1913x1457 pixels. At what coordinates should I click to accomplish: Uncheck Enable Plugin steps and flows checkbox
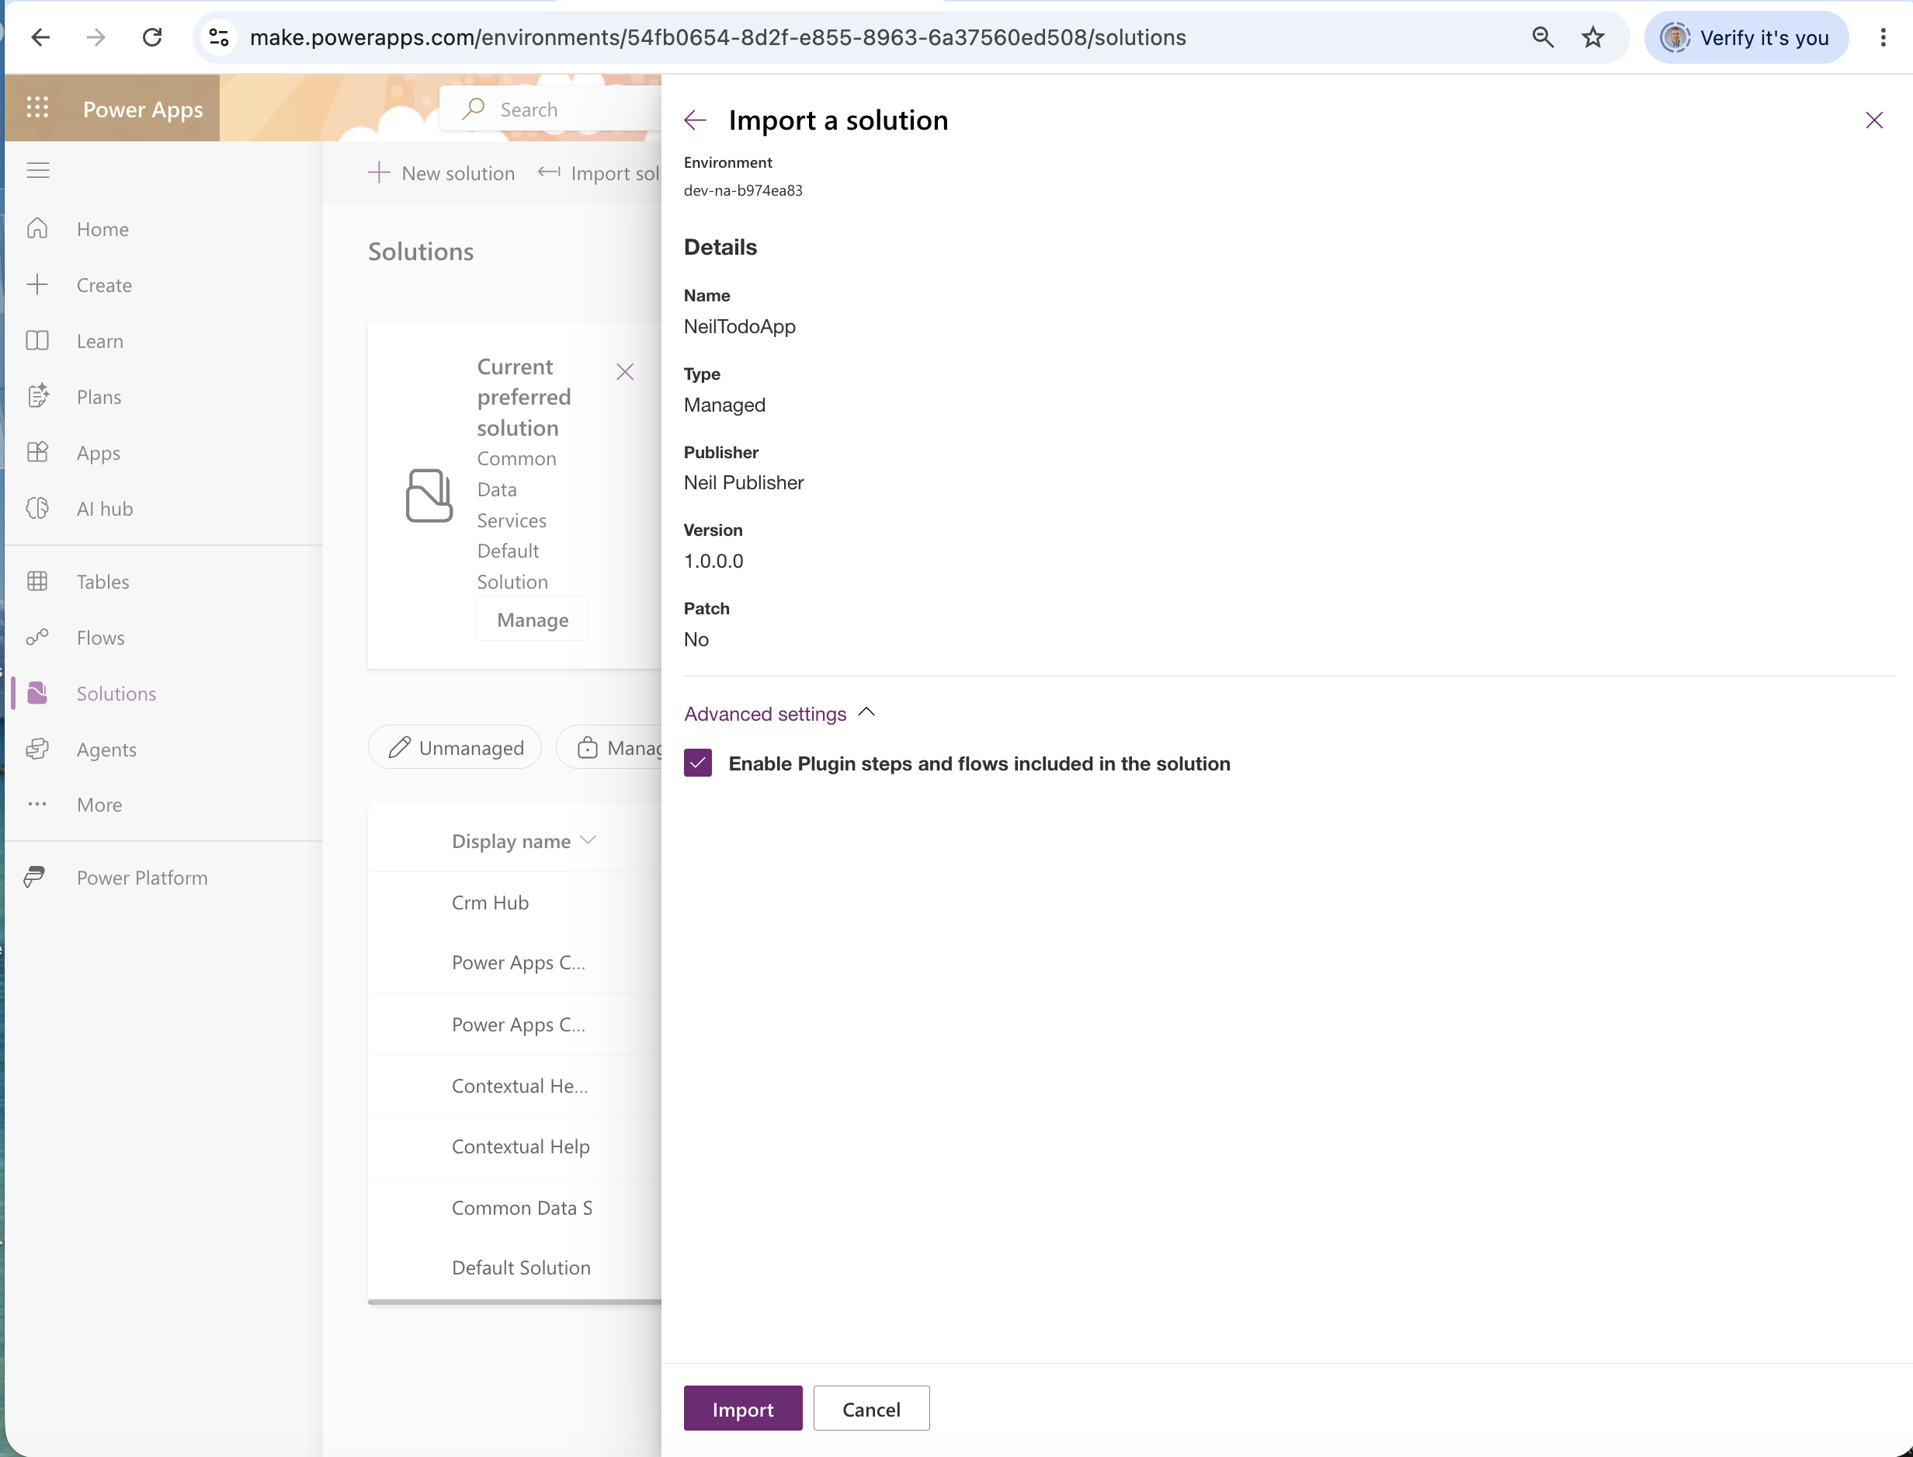698,763
